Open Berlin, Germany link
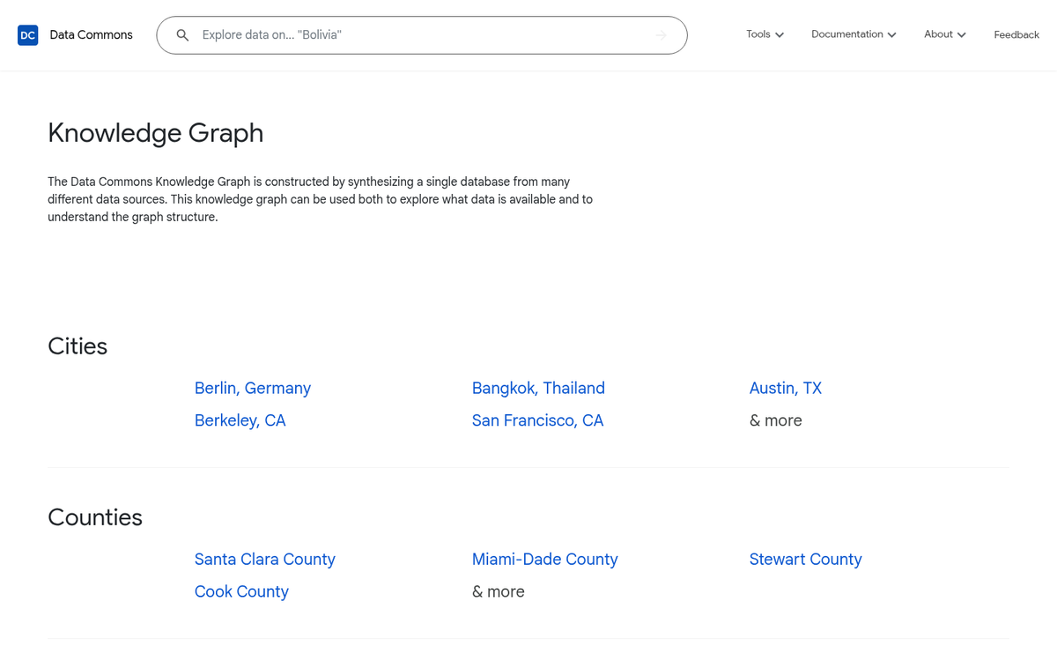1057x661 pixels. pyautogui.click(x=253, y=388)
